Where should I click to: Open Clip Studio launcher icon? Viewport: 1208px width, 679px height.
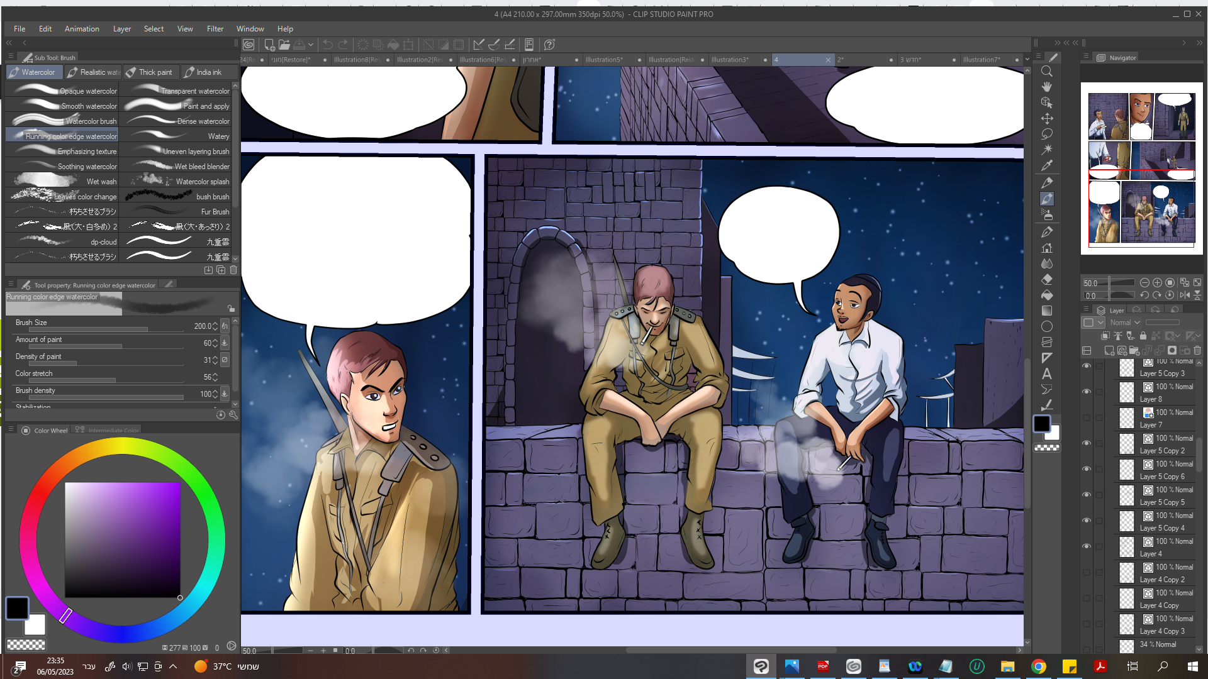pos(249,45)
